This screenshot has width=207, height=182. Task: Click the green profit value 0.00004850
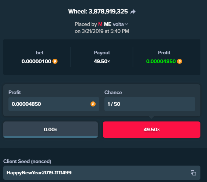(161, 61)
